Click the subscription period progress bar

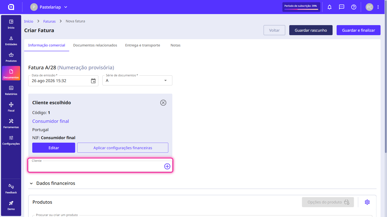tap(301, 7)
